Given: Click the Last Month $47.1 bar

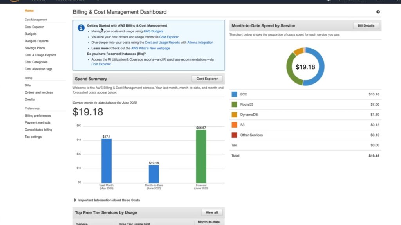Looking at the screenshot, I should pyautogui.click(x=107, y=160).
